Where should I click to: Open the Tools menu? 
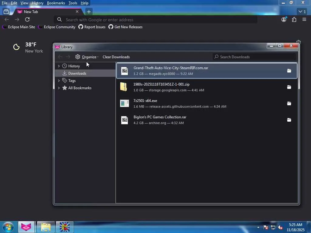73,3
